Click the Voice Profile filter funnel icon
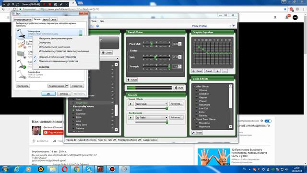This screenshot has width=307, height=173. [x=234, y=26]
